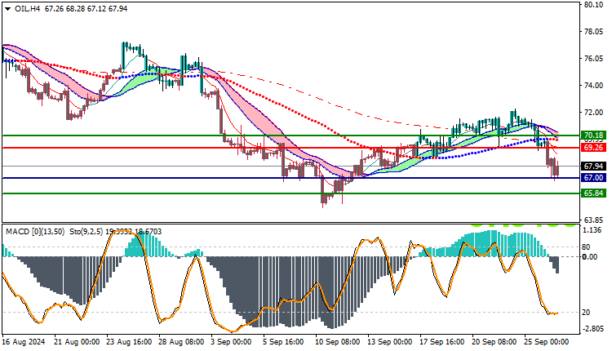This screenshot has width=612, height=351.
Task: Click the 78.05 price axis value
Action: 594,32
